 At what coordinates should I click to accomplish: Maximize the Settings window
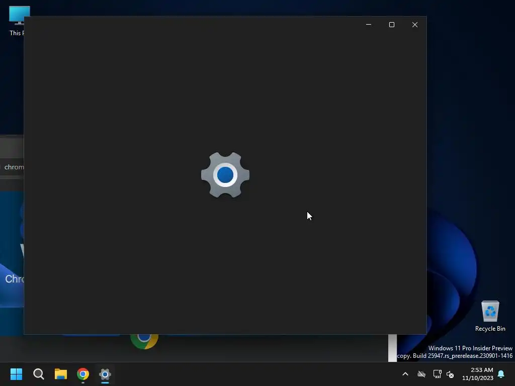[391, 25]
